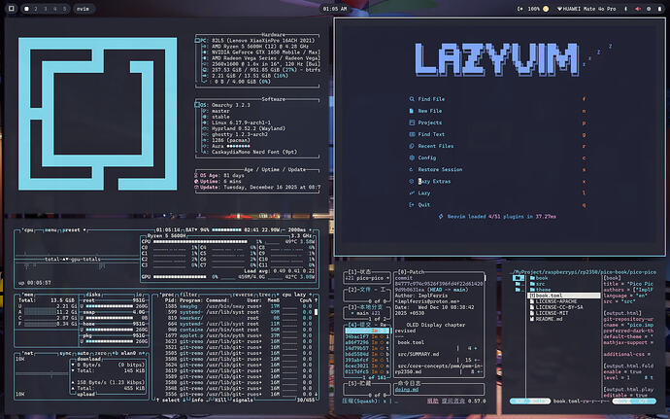This screenshot has width=670, height=419.
Task: Switch network interface wlan0 in btop
Action: pyautogui.click(x=127, y=354)
